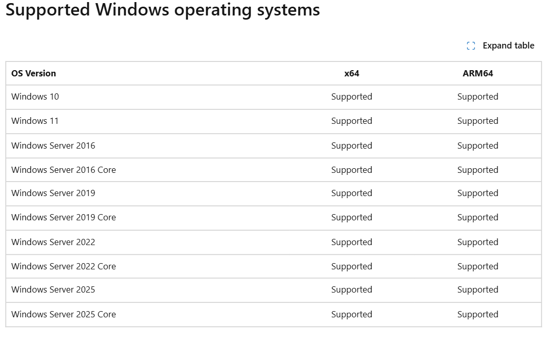Click Windows Server 2019 Core label
The width and height of the screenshot is (544, 339).
(63, 217)
